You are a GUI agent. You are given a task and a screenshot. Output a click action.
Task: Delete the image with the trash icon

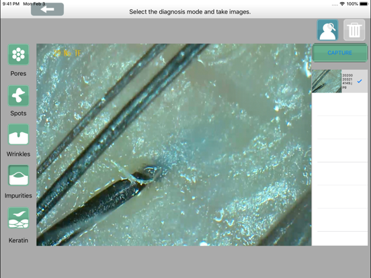pos(354,30)
